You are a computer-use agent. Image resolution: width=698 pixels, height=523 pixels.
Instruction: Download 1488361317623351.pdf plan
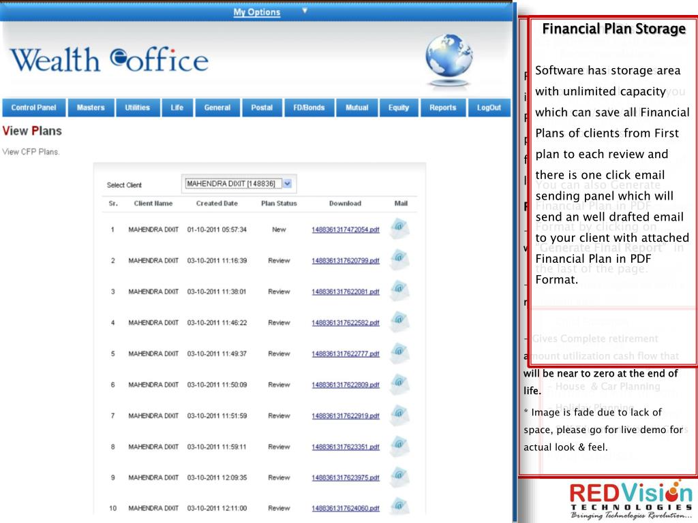[x=346, y=447]
